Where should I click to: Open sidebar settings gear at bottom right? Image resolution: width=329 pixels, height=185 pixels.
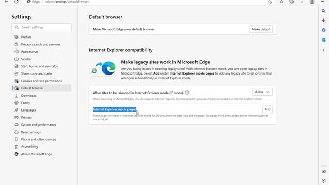point(323,180)
